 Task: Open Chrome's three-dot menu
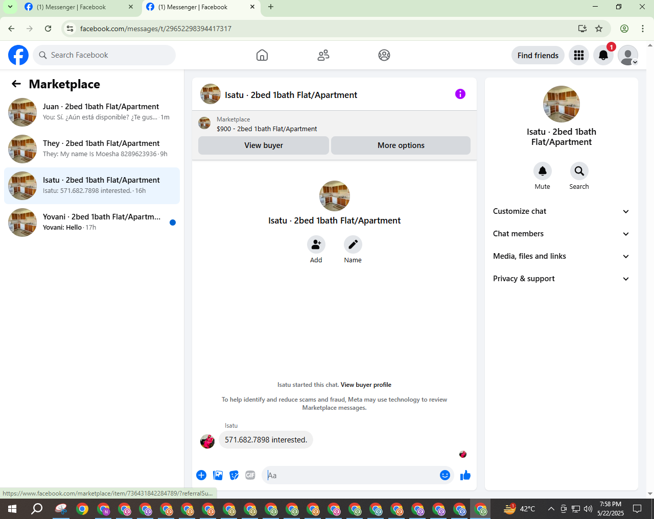point(643,29)
